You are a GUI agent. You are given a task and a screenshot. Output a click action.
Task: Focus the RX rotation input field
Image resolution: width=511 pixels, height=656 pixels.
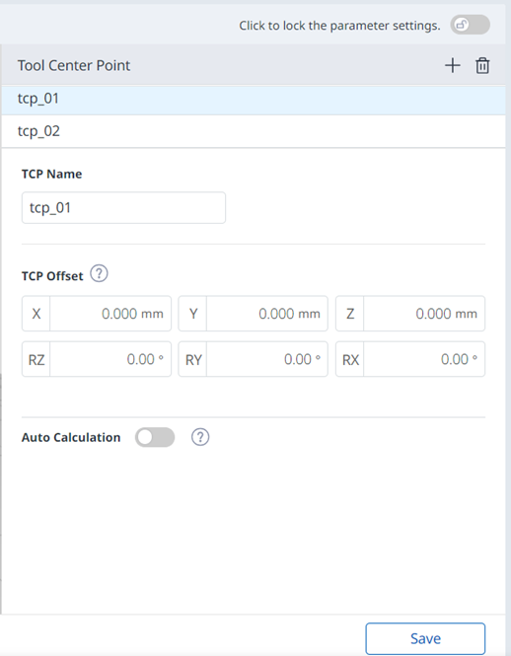(x=424, y=359)
